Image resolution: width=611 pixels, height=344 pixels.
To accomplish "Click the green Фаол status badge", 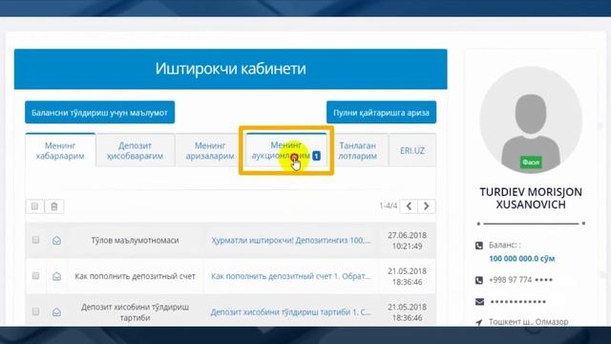I will pyautogui.click(x=531, y=162).
